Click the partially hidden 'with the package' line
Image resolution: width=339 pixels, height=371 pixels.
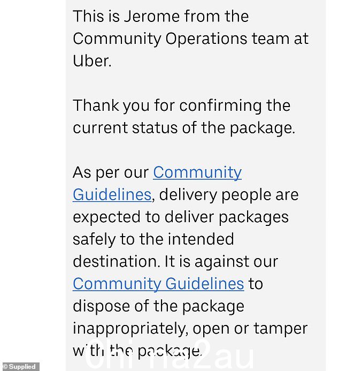coord(137,351)
